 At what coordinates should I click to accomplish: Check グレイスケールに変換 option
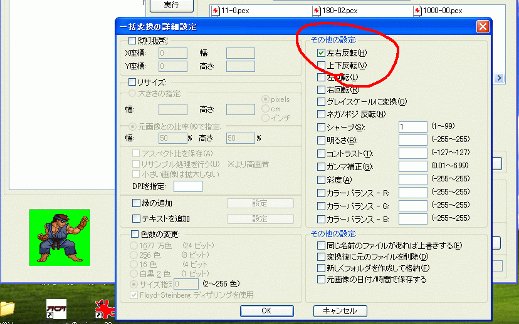[322, 102]
